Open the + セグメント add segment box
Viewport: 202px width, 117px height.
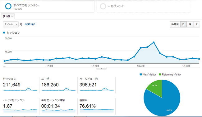click(144, 6)
